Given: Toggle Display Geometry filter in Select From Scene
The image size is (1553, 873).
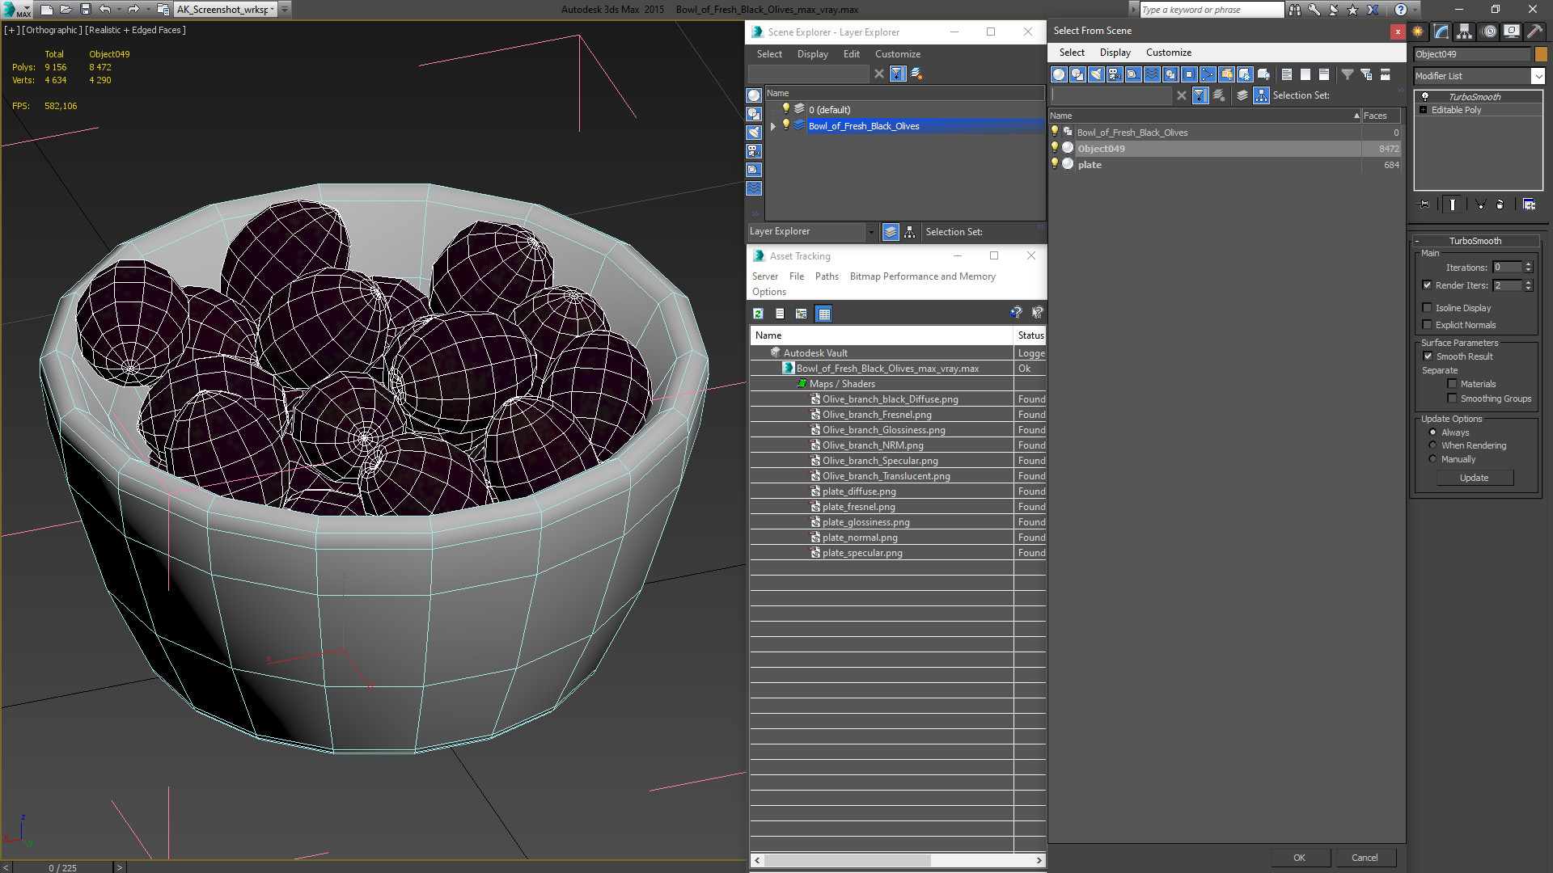Looking at the screenshot, I should (x=1059, y=74).
